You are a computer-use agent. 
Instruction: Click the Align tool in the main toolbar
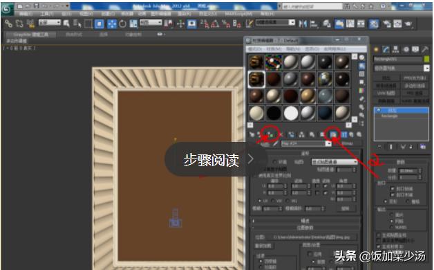click(314, 24)
